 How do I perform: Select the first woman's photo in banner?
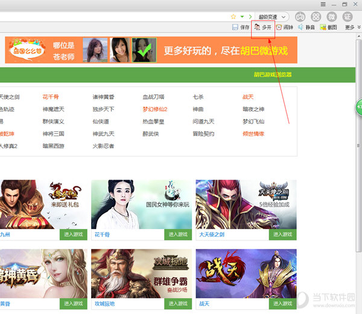[95, 50]
